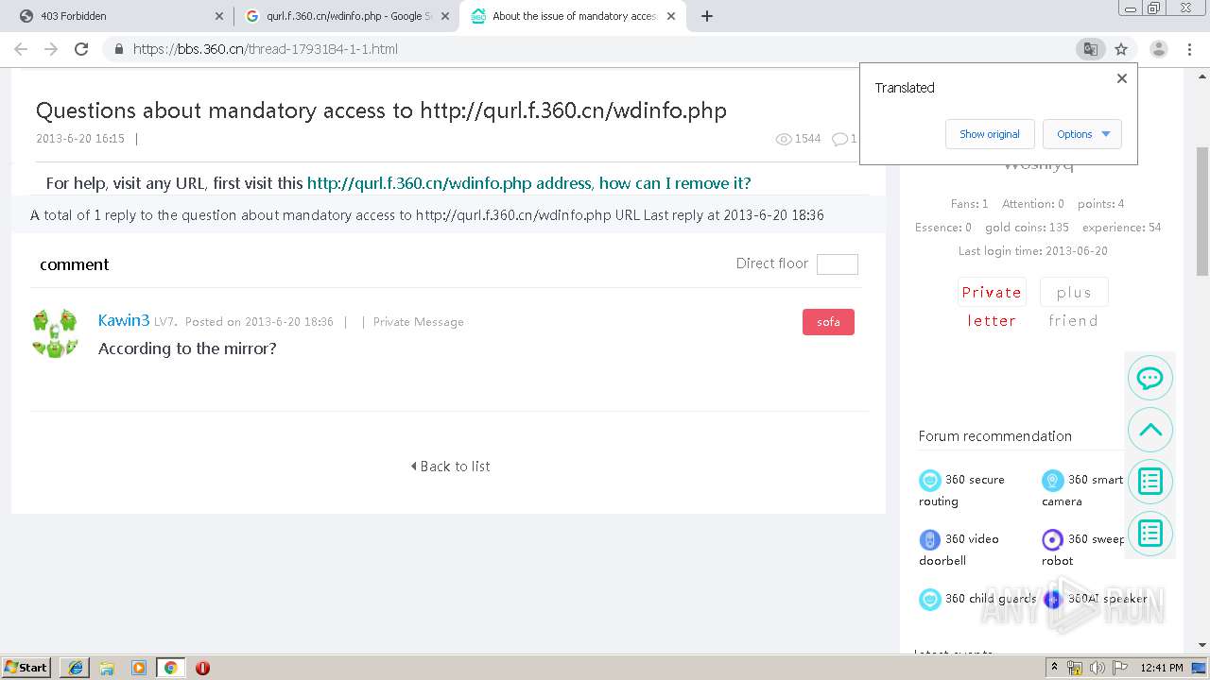Send Private Message to Kawin3
Image resolution: width=1210 pixels, height=680 pixels.
coord(418,322)
